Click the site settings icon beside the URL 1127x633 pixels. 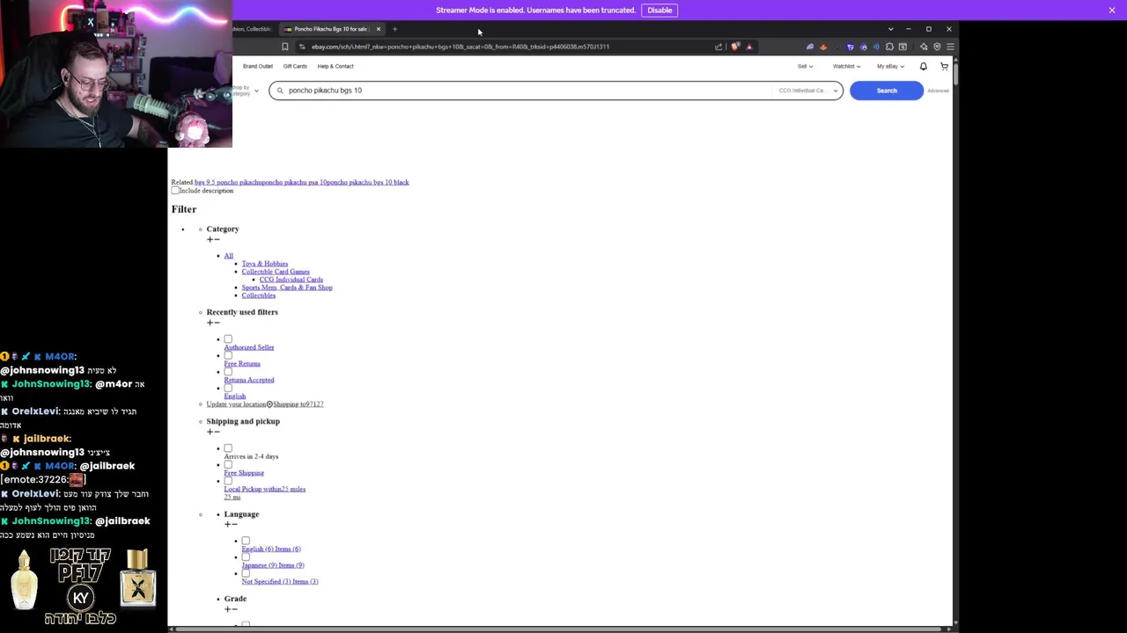302,47
